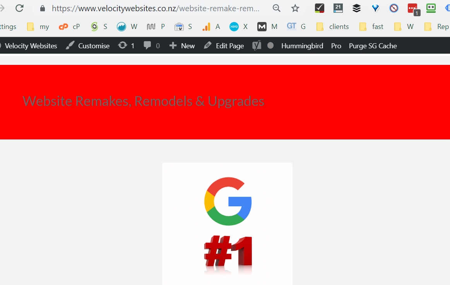The width and height of the screenshot is (450, 285).
Task: Open the Customise menu item
Action: [x=88, y=46]
